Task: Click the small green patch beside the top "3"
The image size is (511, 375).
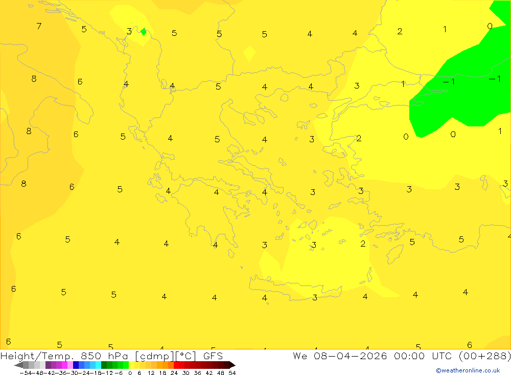Action: (x=144, y=32)
